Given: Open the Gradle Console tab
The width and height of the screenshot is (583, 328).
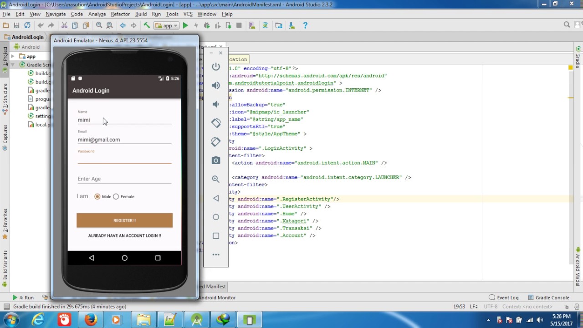Looking at the screenshot, I should (548, 297).
